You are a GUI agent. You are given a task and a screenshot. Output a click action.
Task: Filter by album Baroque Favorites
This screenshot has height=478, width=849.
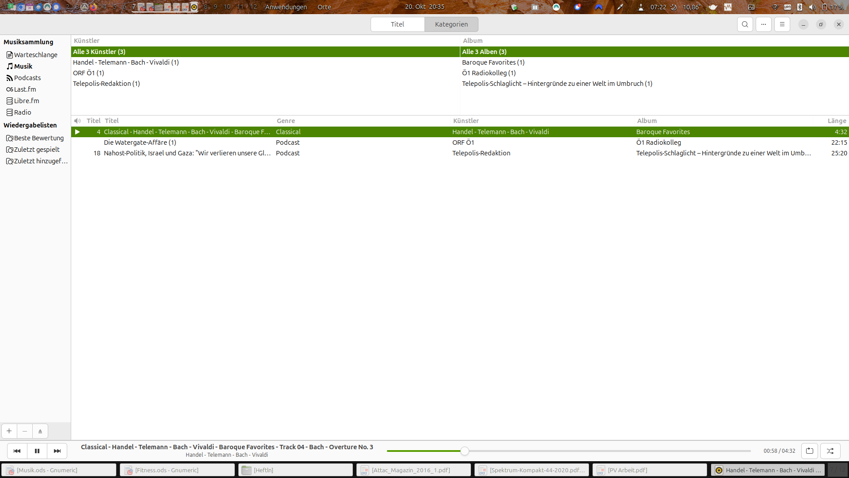click(493, 62)
